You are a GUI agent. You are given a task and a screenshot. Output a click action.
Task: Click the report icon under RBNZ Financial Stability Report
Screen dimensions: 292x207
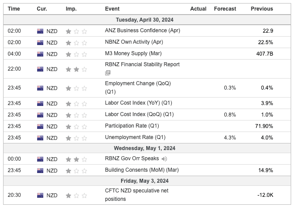pos(108,73)
